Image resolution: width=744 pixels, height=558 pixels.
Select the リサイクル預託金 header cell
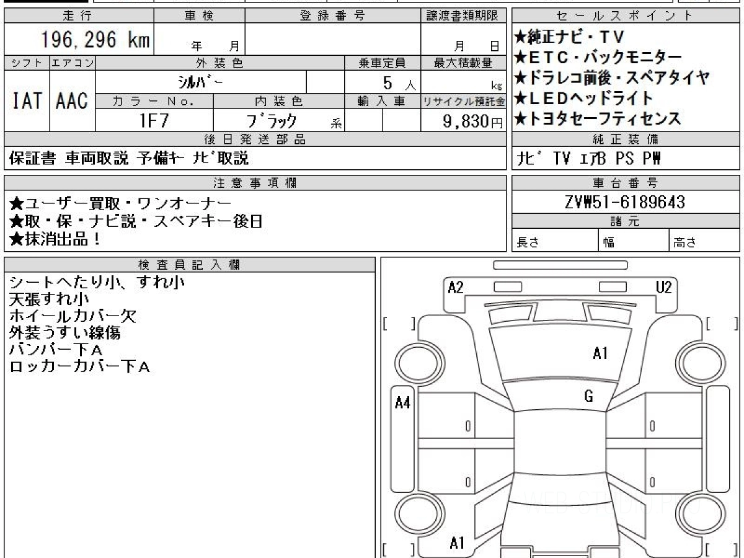(x=463, y=101)
